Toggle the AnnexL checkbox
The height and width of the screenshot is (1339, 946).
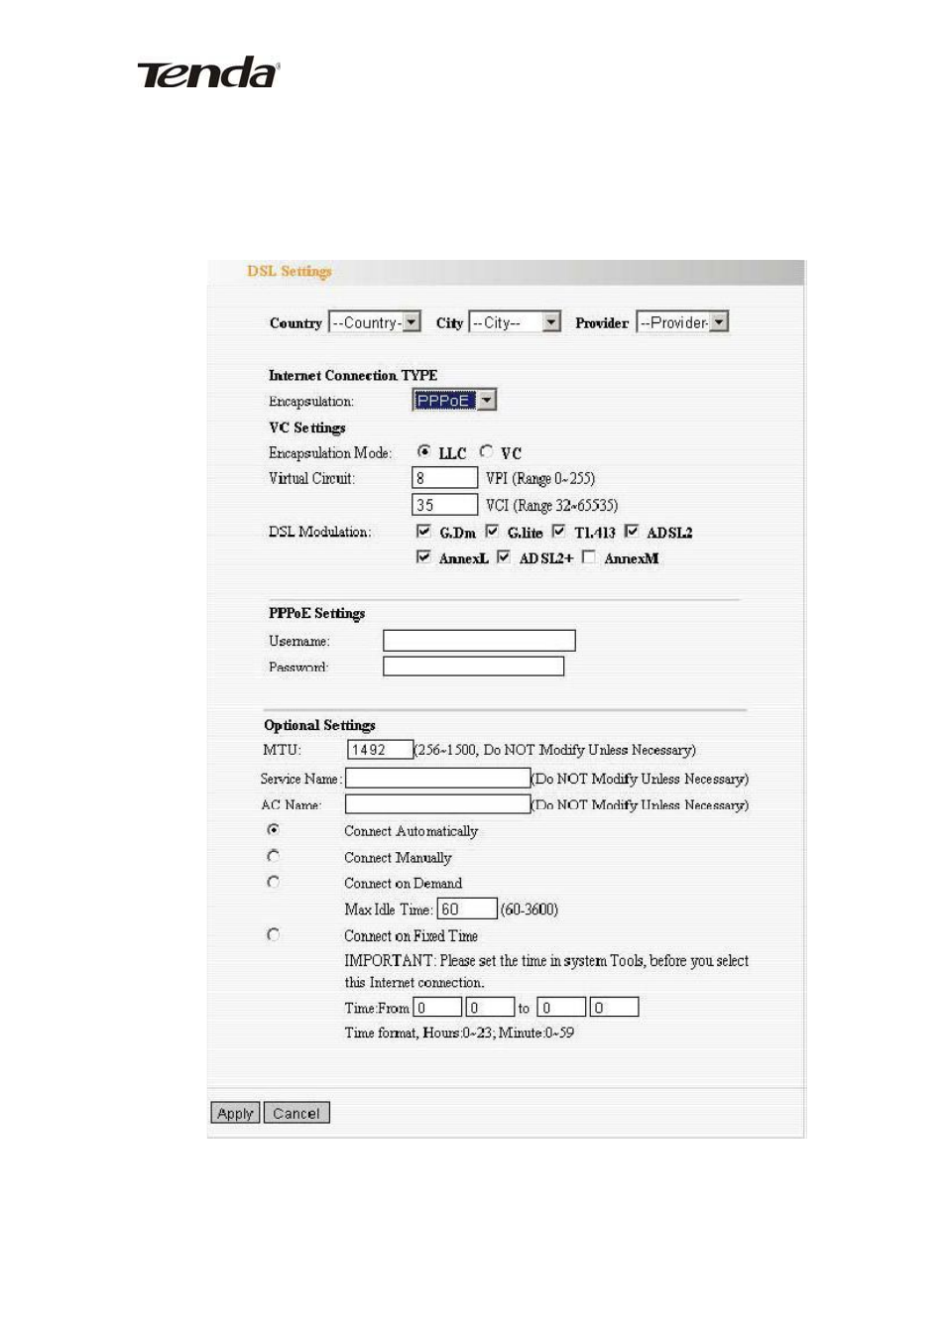423,557
